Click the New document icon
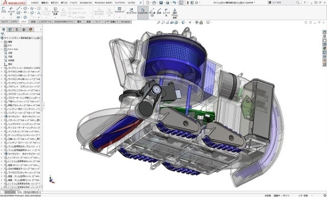 [148, 3]
